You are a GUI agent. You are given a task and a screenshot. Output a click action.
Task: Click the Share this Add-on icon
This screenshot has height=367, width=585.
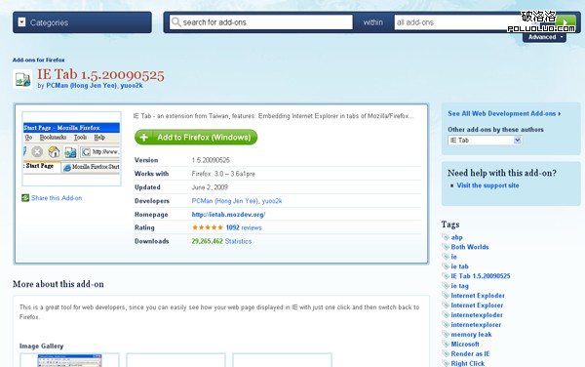point(25,198)
